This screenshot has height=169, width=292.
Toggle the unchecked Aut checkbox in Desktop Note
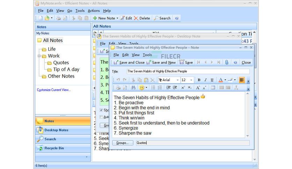(x=101, y=117)
